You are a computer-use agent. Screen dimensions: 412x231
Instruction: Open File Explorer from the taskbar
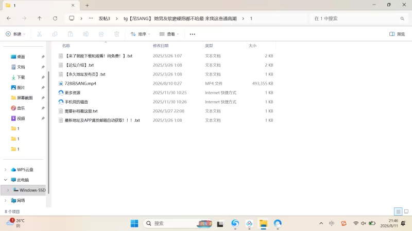[263, 223]
